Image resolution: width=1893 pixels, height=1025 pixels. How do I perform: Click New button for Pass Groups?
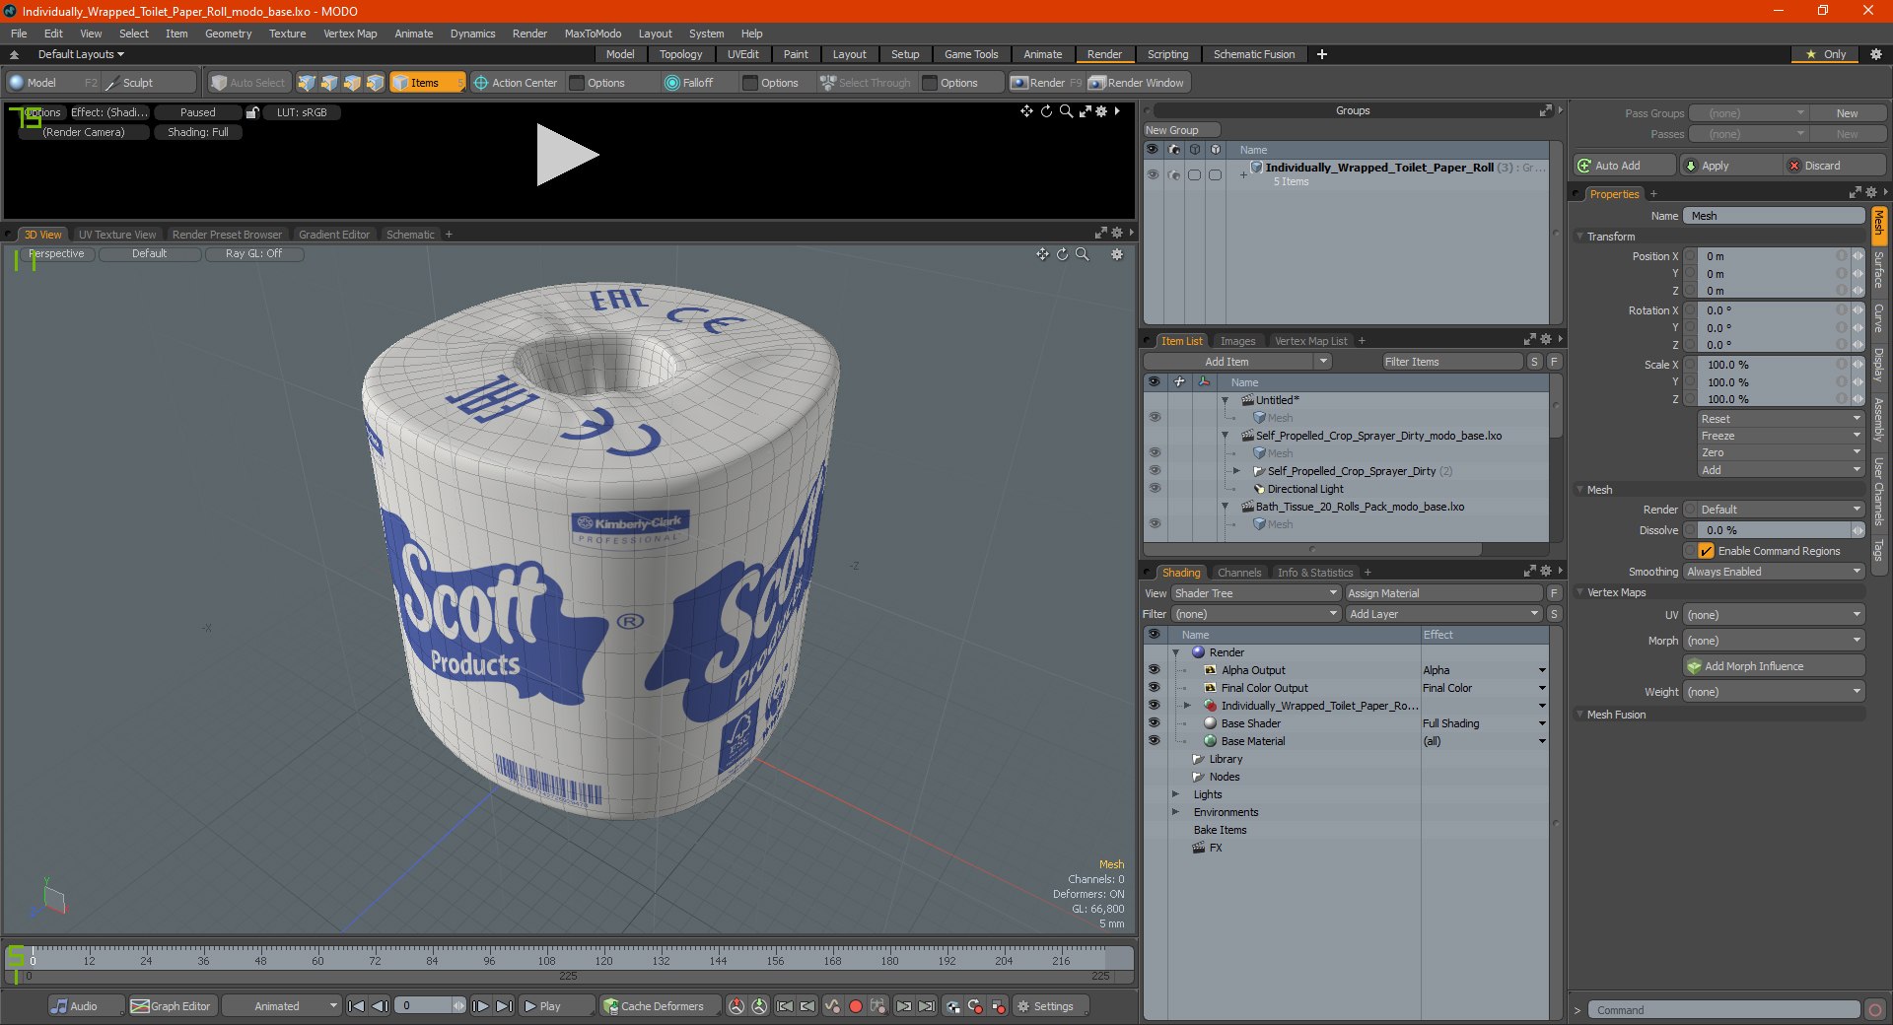click(1847, 113)
